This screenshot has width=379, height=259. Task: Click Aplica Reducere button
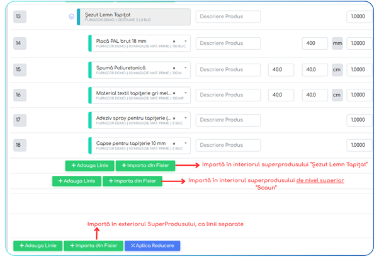coord(152,246)
